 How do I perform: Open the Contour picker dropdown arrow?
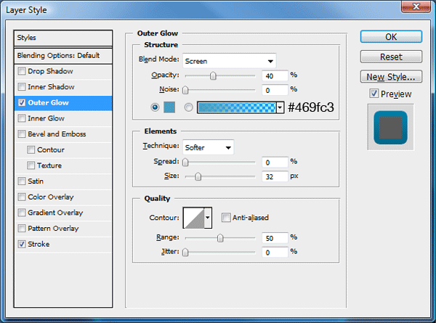pos(208,218)
